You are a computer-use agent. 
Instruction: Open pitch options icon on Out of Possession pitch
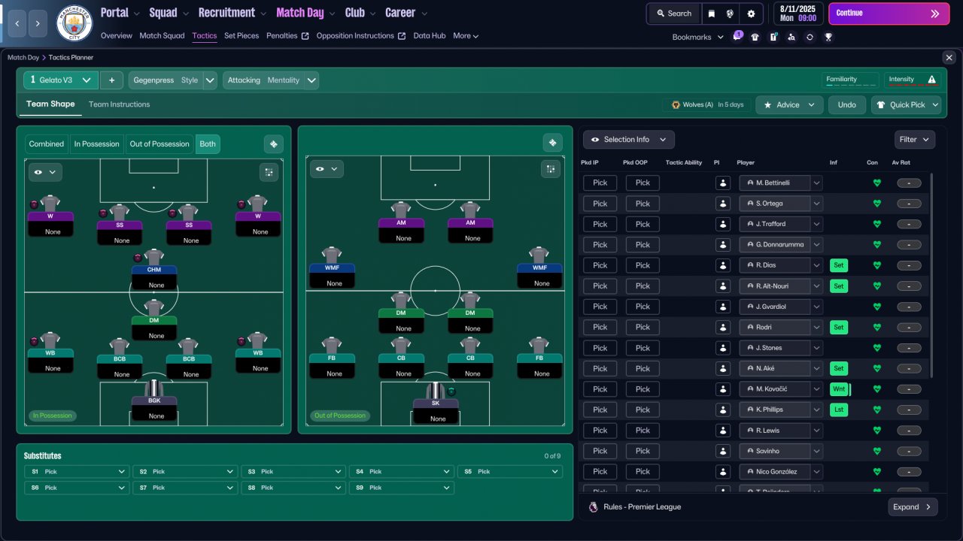(551, 169)
